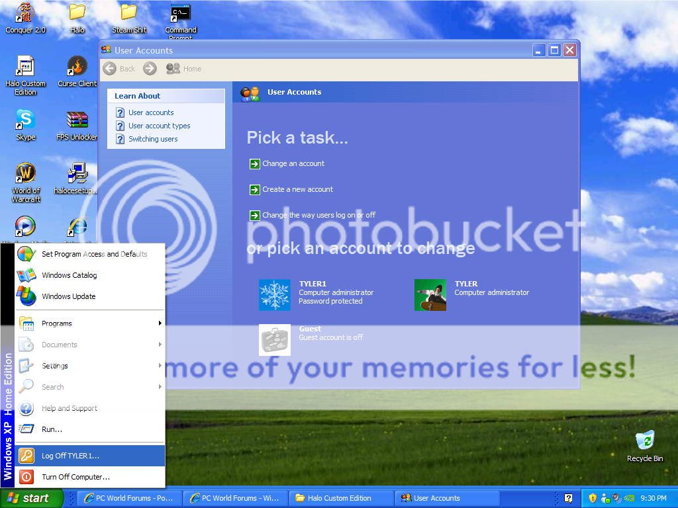
Task: Click Change an account link
Action: [293, 163]
